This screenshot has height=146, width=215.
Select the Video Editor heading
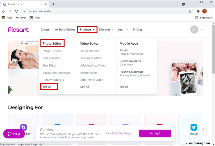tap(89, 43)
